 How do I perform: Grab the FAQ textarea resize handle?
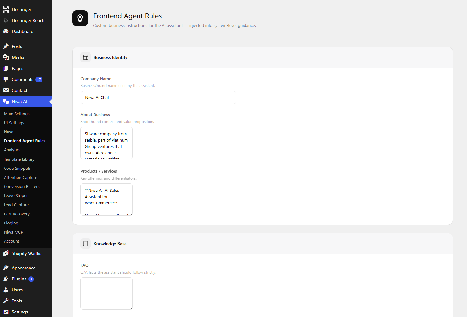(x=131, y=308)
